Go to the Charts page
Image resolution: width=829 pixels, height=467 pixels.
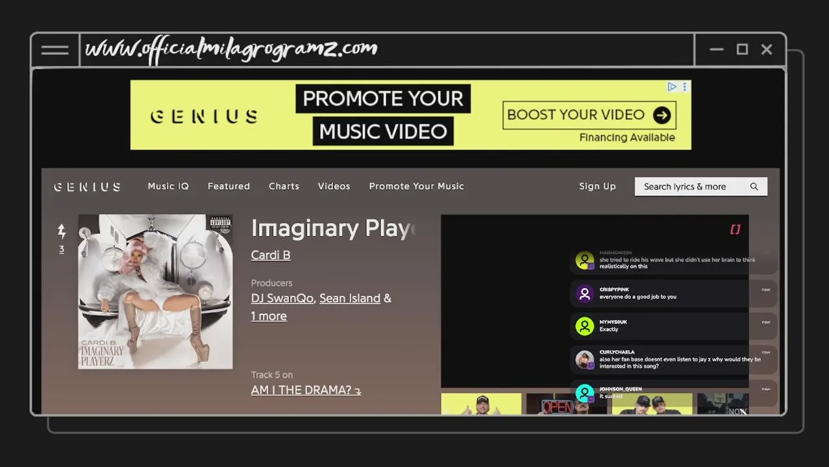[x=284, y=186]
